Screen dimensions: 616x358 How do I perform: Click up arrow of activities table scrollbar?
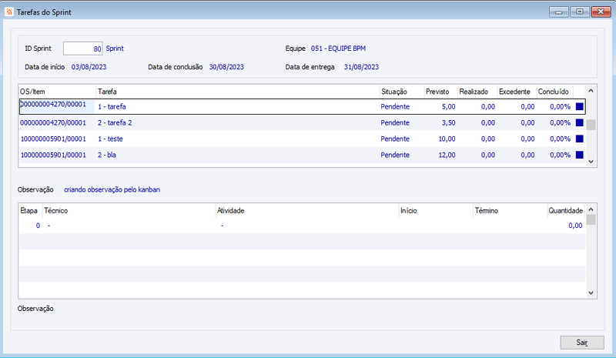[591, 210]
